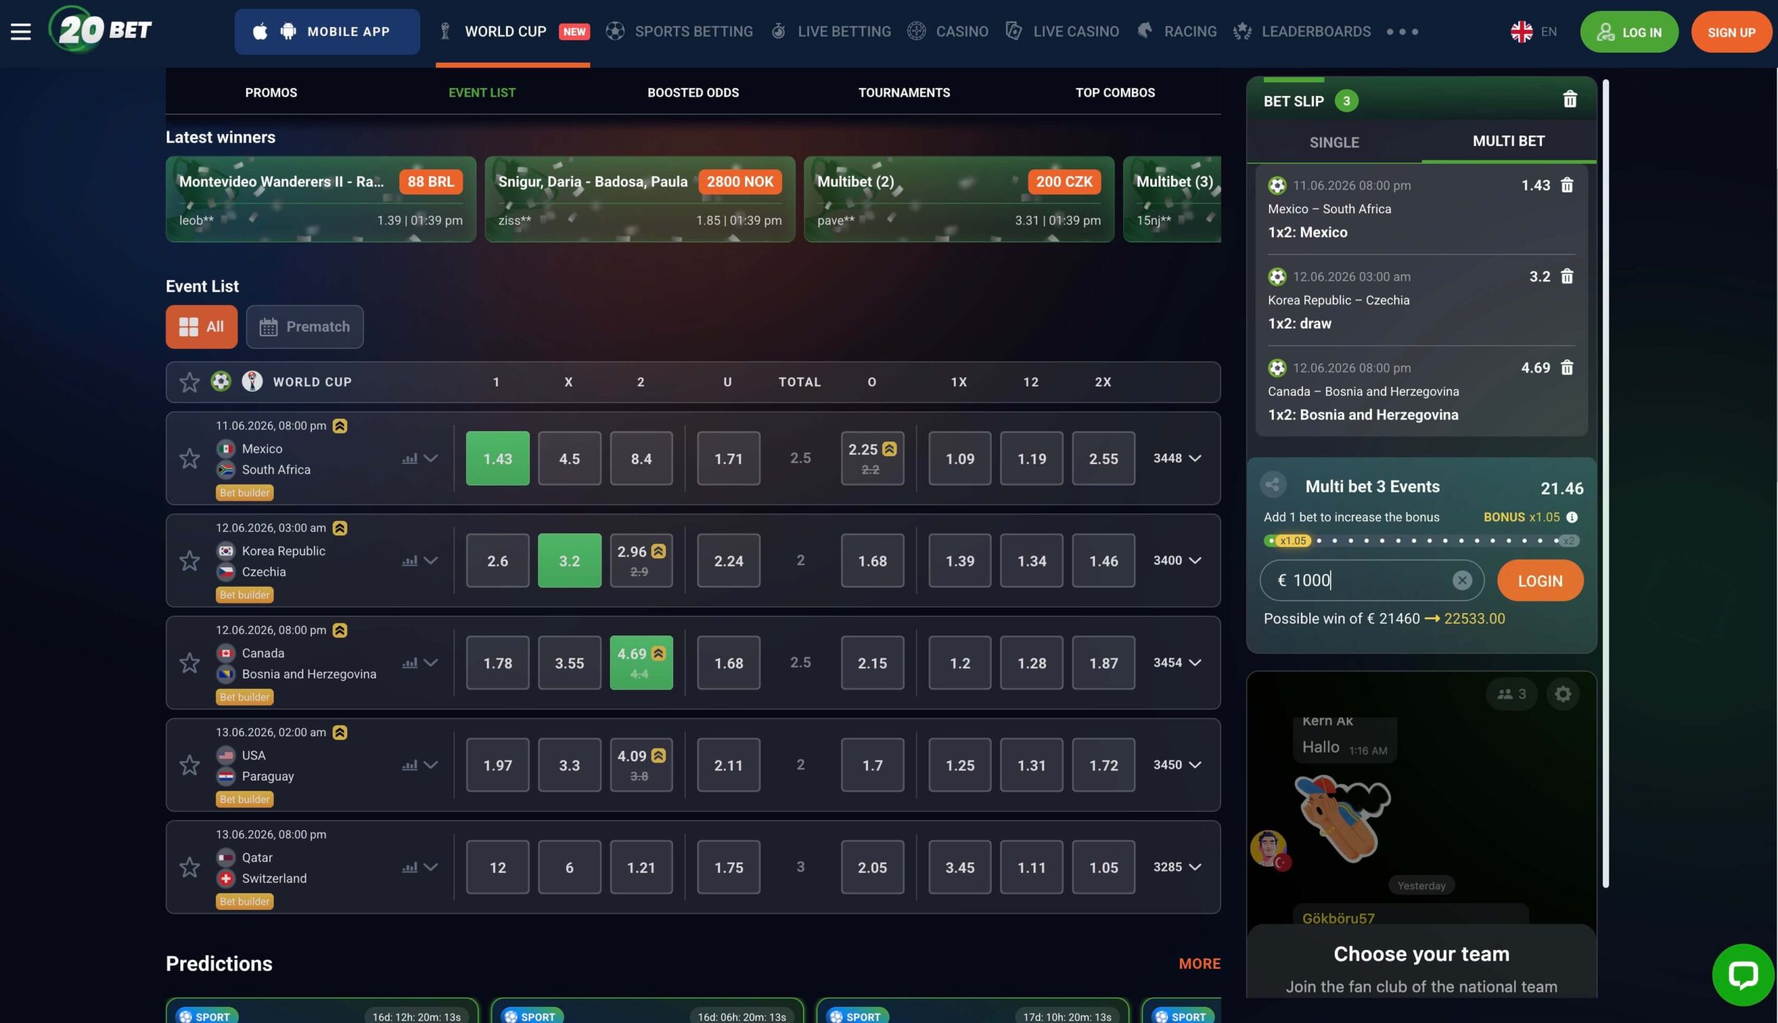Switch to the Promos tab
This screenshot has height=1023, width=1778.
tap(271, 93)
